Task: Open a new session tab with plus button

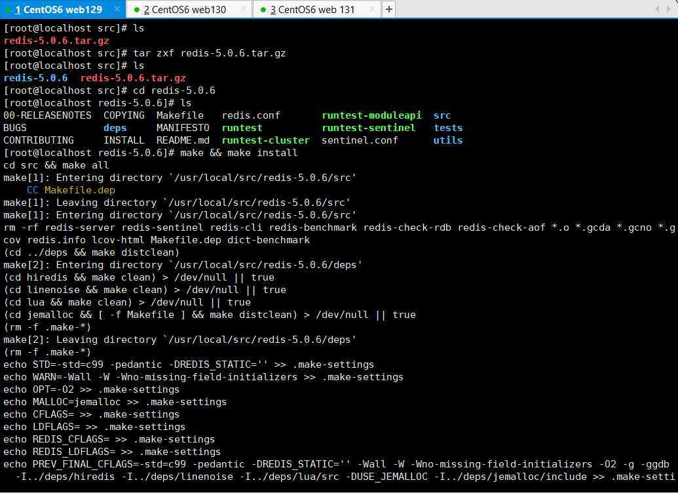Action: 388,9
